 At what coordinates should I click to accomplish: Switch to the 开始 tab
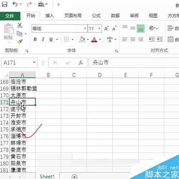click(31, 16)
